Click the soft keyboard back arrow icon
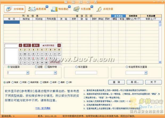This screenshot has width=165, height=118. (x=20, y=45)
